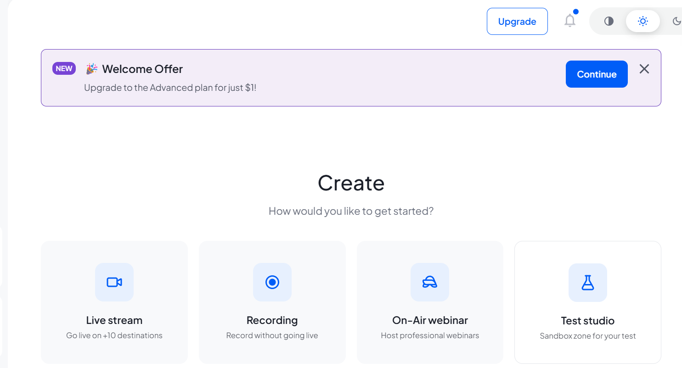This screenshot has width=682, height=368.
Task: Dismiss the Welcome Offer banner
Action: (644, 69)
